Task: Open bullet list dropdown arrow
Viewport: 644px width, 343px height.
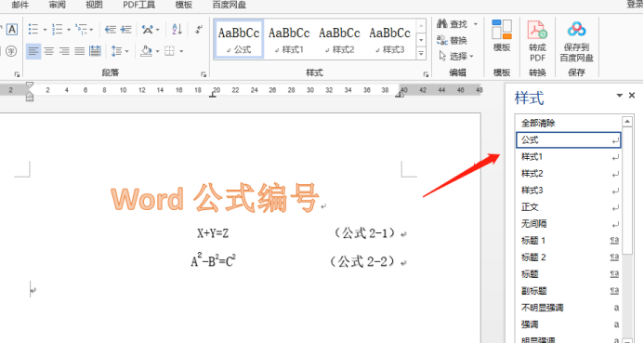Action: [45, 30]
